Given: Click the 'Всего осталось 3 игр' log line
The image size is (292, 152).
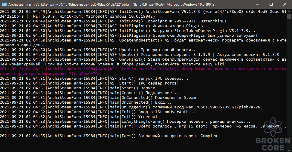Looking at the screenshot, I should coord(143,129).
